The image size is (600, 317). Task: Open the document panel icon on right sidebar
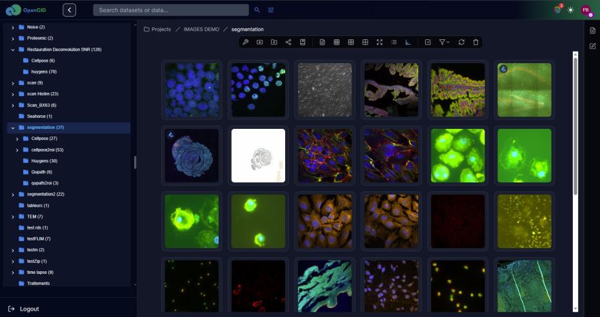593,30
